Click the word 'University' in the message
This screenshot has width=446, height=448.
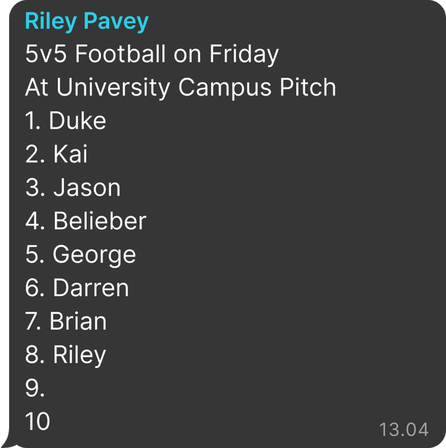pos(114,88)
